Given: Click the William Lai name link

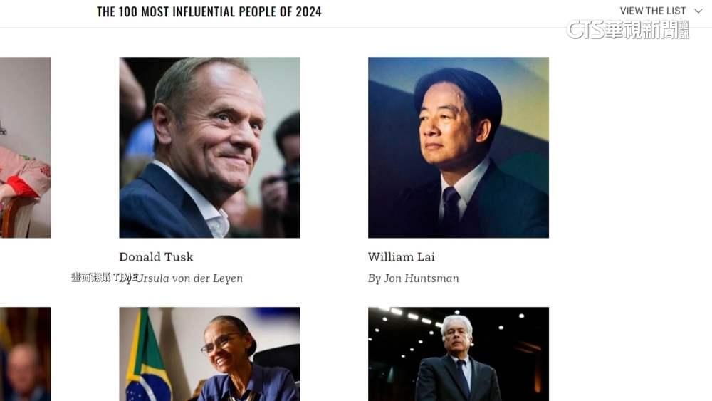Looking at the screenshot, I should pos(401,257).
